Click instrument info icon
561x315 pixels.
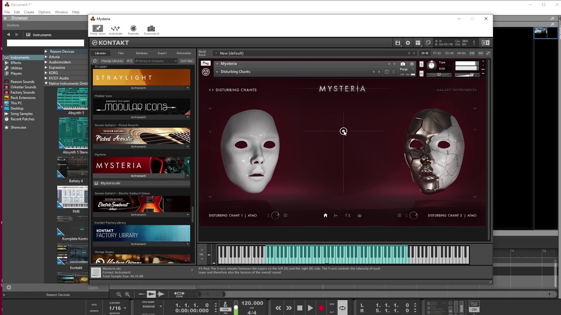(x=412, y=64)
